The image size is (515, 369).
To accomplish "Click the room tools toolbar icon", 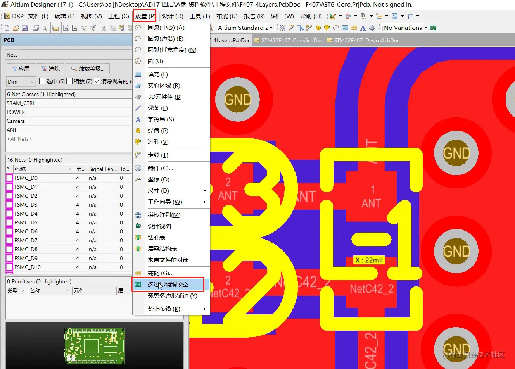I will point(395,16).
